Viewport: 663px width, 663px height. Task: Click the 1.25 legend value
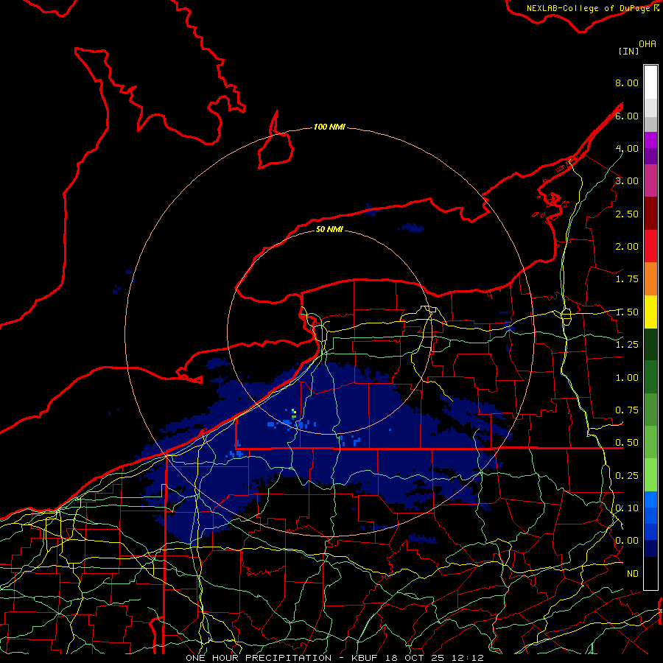click(x=627, y=344)
